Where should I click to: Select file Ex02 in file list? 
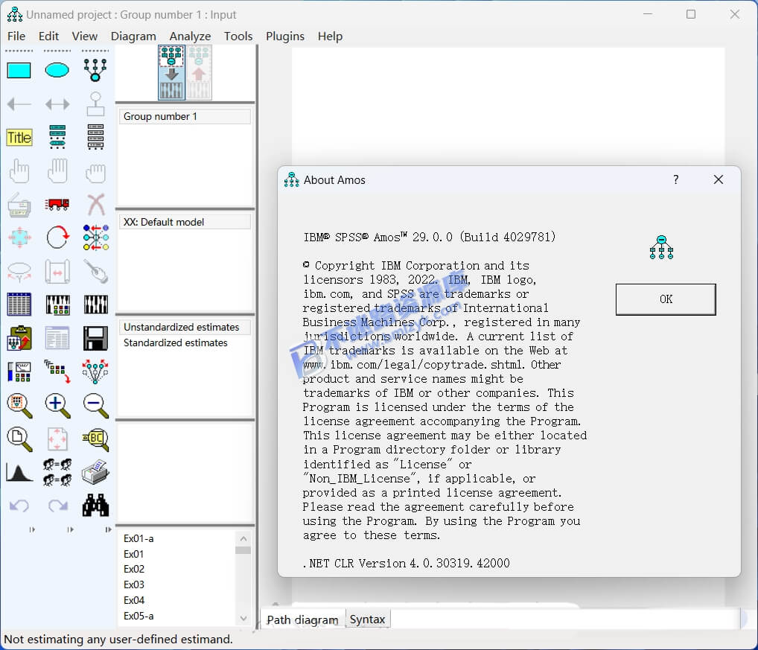tap(134, 569)
